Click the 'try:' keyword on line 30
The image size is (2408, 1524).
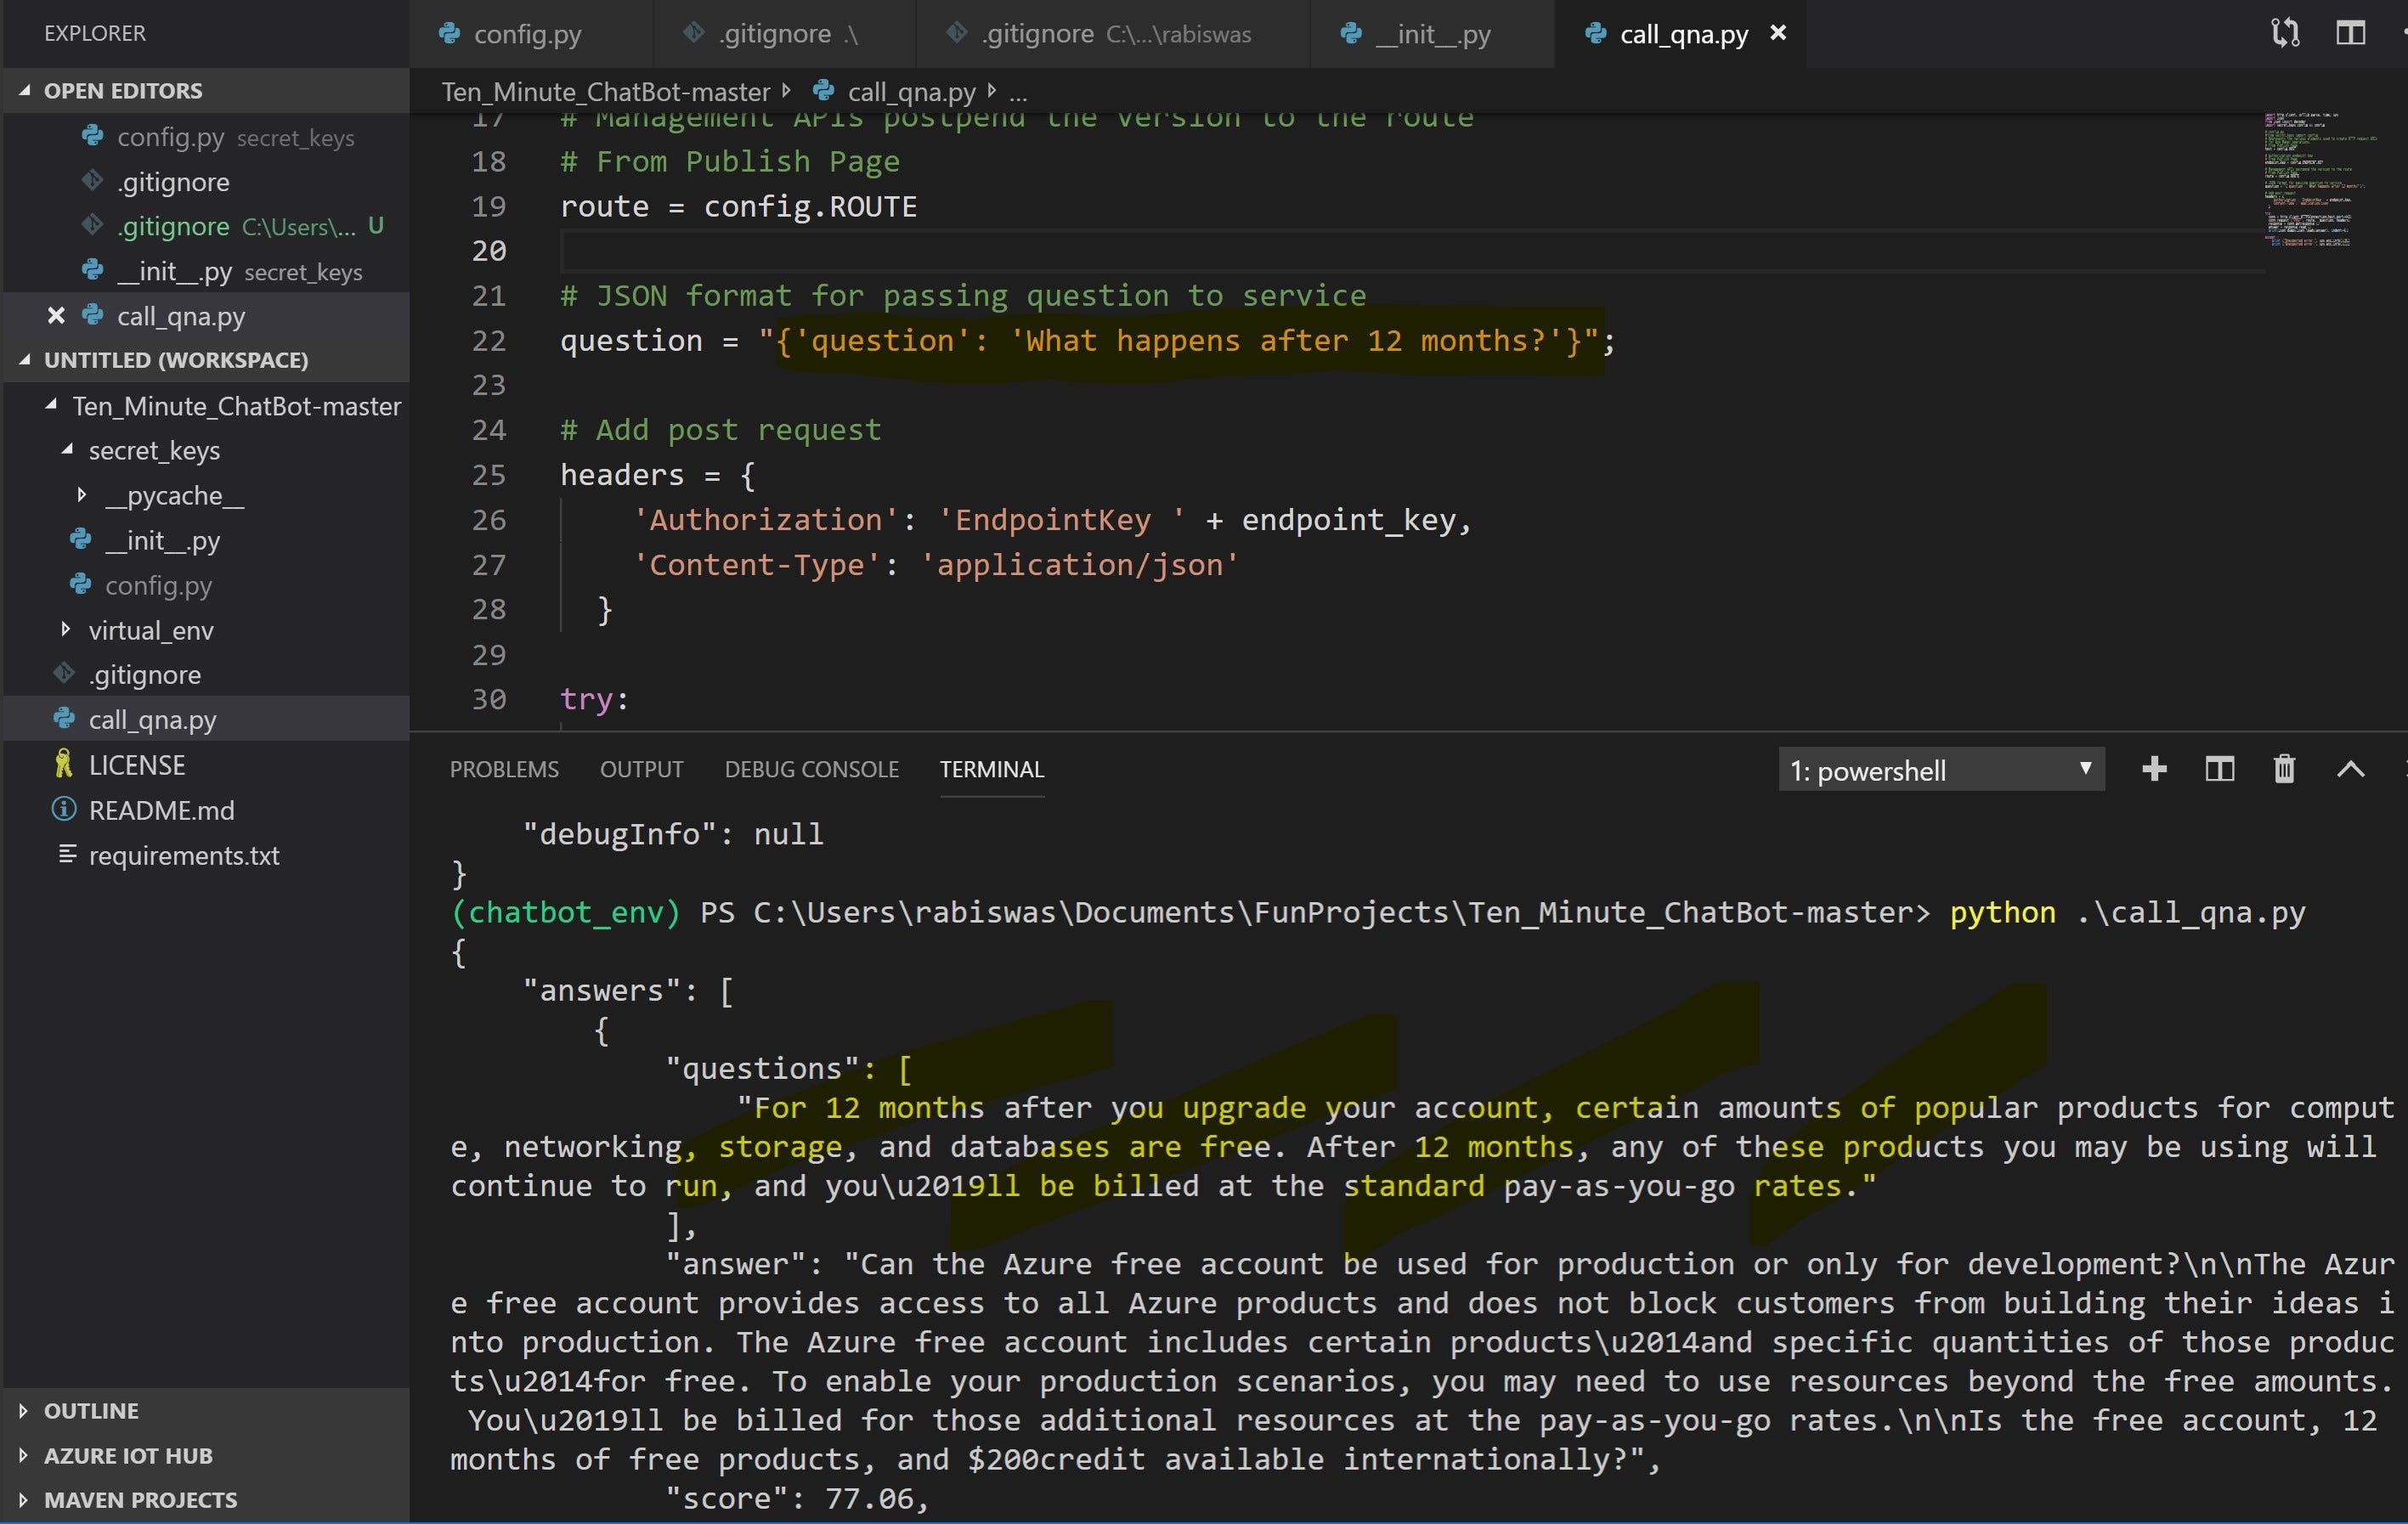594,699
